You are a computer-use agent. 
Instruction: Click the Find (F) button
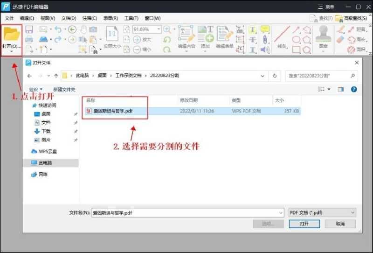(x=321, y=18)
